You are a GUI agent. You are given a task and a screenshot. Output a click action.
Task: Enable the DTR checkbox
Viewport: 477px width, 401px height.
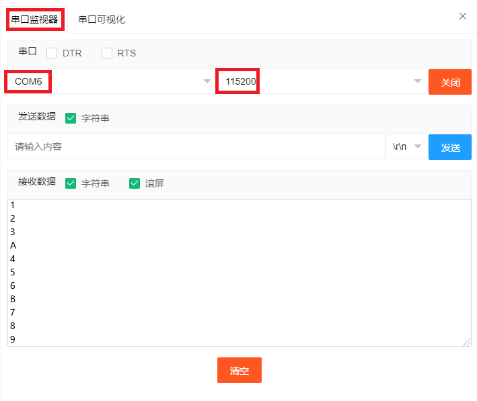(52, 53)
